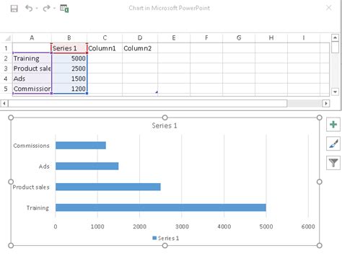This screenshot has height=266, width=342.
Task: Select row 5 header
Action: click(x=6, y=89)
